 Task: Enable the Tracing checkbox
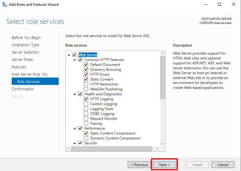pyautogui.click(x=86, y=123)
